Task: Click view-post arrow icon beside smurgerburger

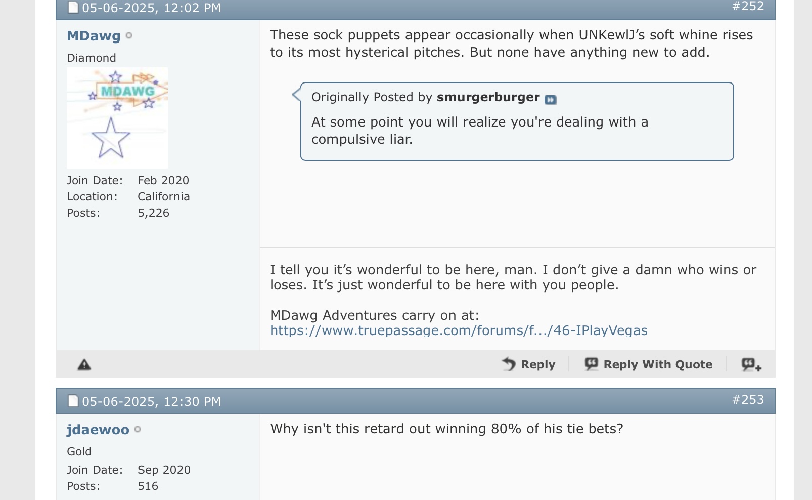Action: 550,100
